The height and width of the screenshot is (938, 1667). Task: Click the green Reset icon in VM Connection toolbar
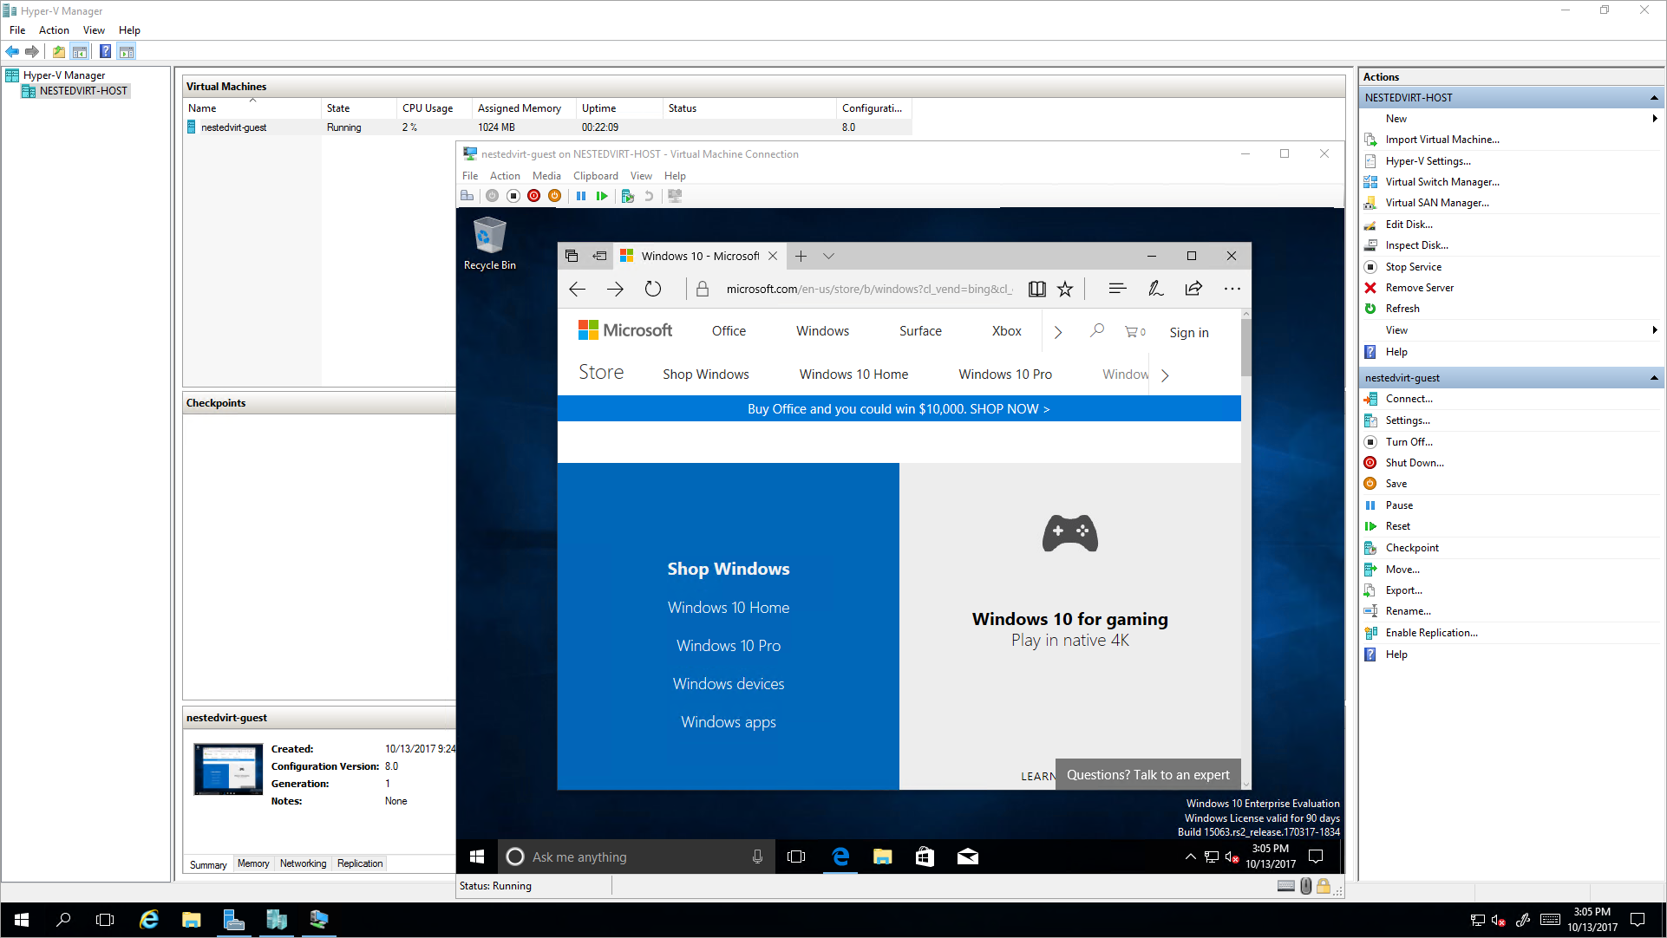(x=602, y=196)
